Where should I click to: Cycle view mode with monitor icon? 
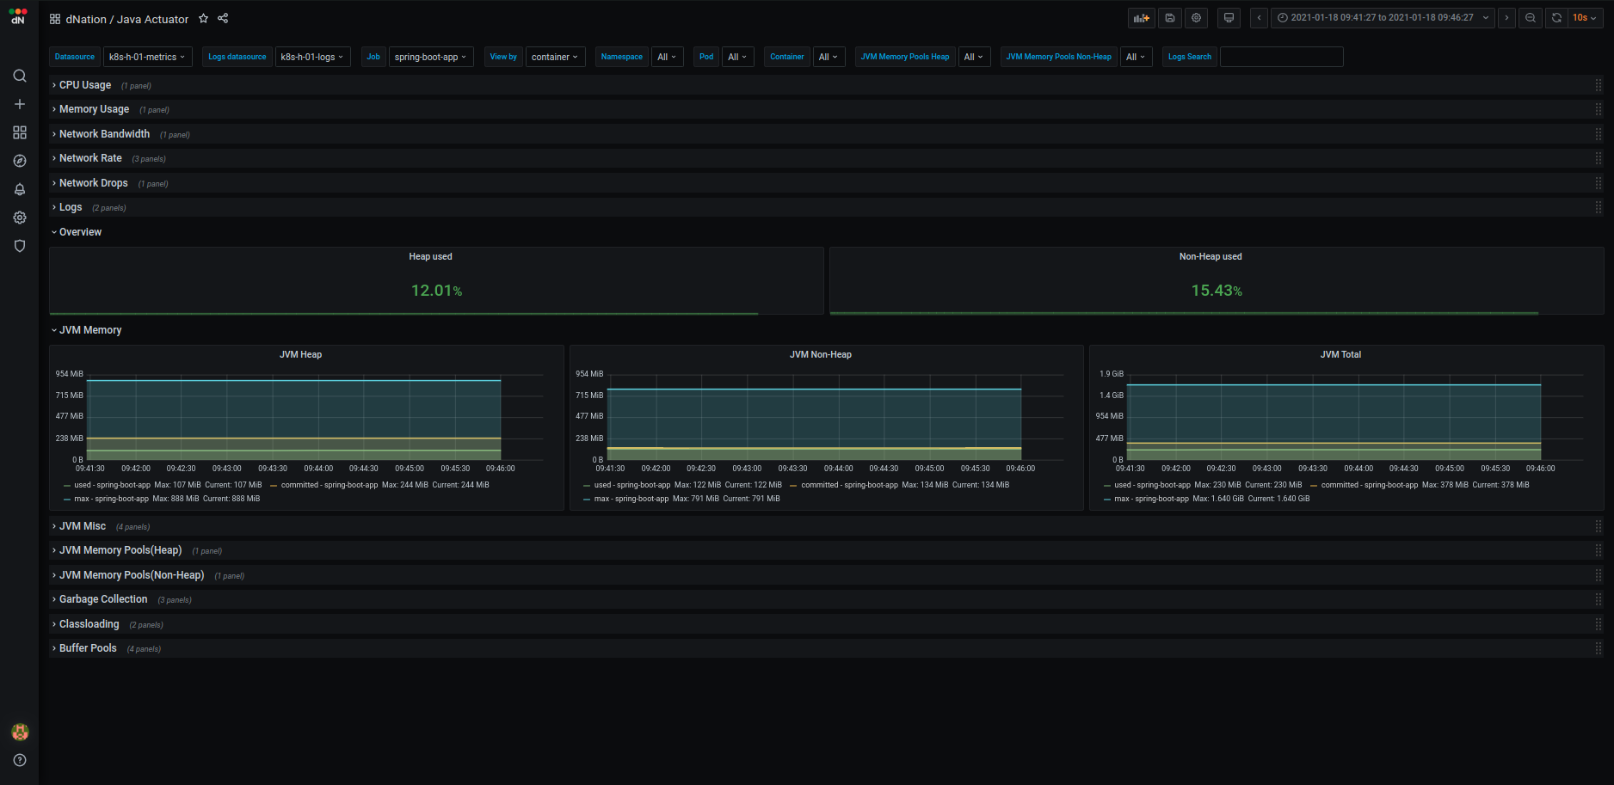tap(1229, 17)
